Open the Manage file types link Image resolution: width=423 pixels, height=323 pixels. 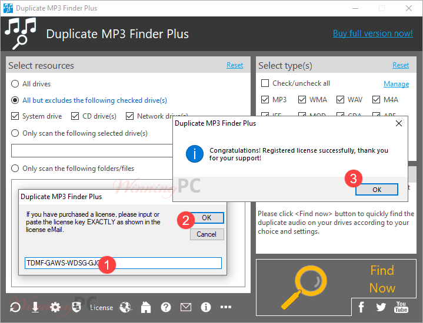[x=397, y=84]
